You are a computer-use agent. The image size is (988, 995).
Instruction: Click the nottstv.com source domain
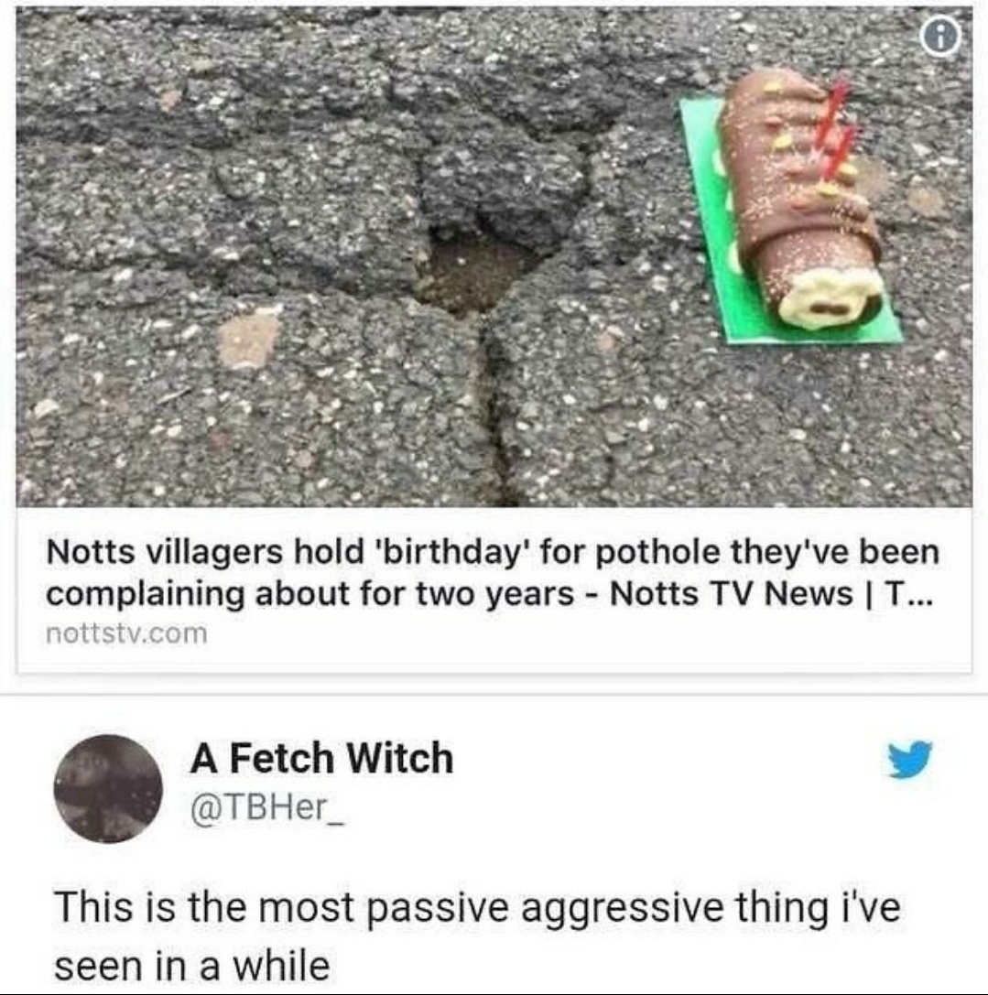coord(126,633)
